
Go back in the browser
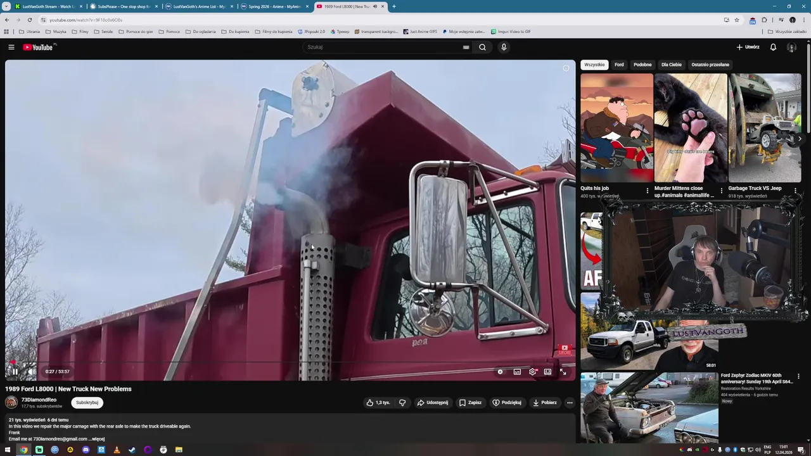(7, 20)
